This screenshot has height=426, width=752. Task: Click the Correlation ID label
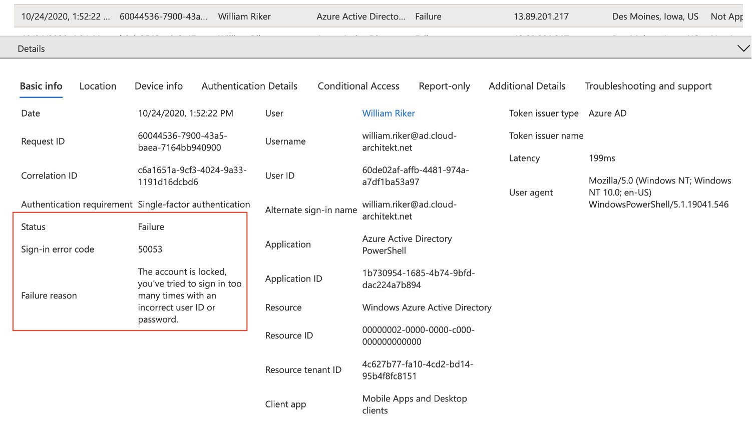point(49,176)
